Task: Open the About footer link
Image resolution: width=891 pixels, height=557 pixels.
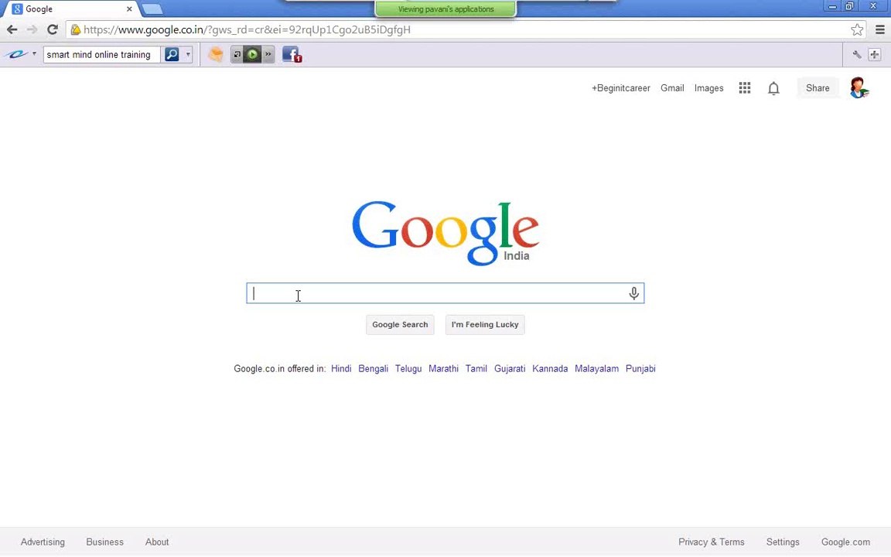Action: [157, 542]
